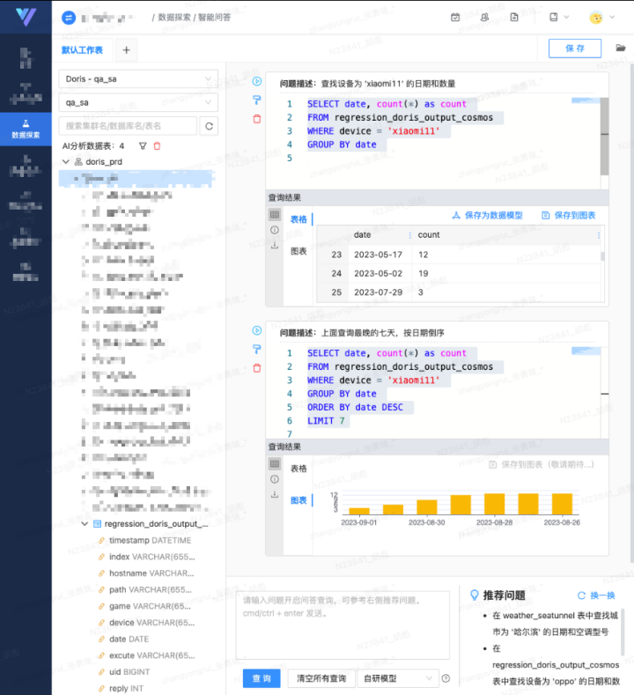
Task: Click the app logo at top left
Action: click(x=26, y=17)
